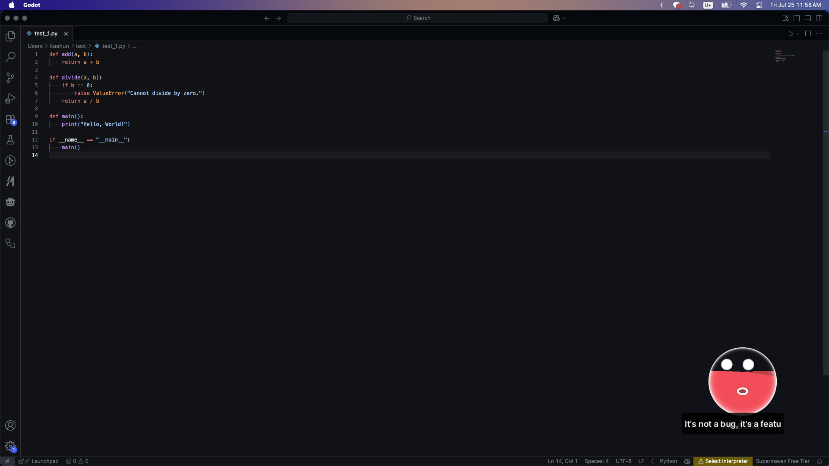Open the Testing flask view
The image size is (829, 466).
pos(10,140)
